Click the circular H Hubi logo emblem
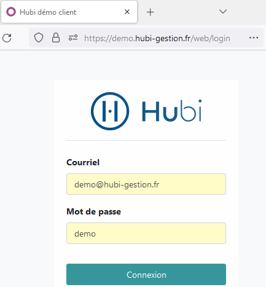The image size is (266, 287). click(110, 111)
